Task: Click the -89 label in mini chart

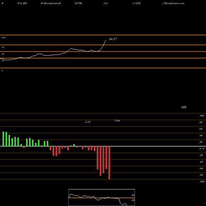Action: pos(133,200)
